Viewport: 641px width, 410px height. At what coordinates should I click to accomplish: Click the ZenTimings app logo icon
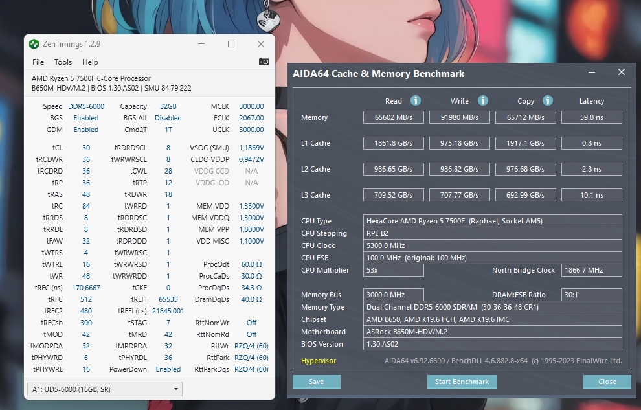point(34,44)
